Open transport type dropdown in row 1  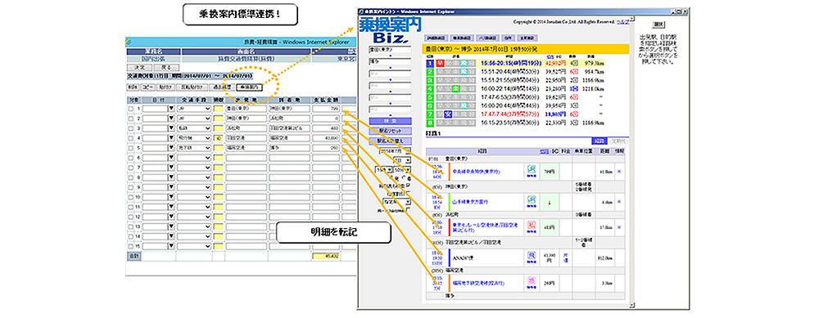(x=194, y=109)
